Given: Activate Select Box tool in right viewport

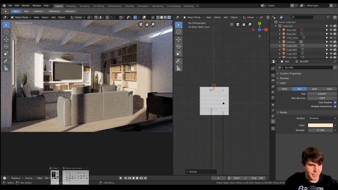Looking at the screenshot, I should click(x=179, y=25).
